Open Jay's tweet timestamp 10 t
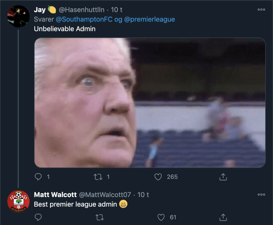 [117, 10]
